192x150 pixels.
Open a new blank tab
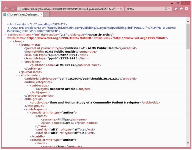pyautogui.click(x=46, y=15)
